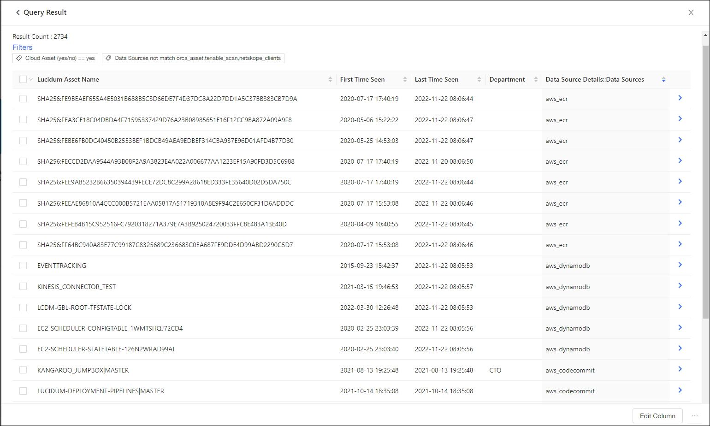Select asset name EC2-SCHEDULER-CONFIGTABLE-1WMTSHQJ72CD4
The width and height of the screenshot is (710, 426).
110,328
